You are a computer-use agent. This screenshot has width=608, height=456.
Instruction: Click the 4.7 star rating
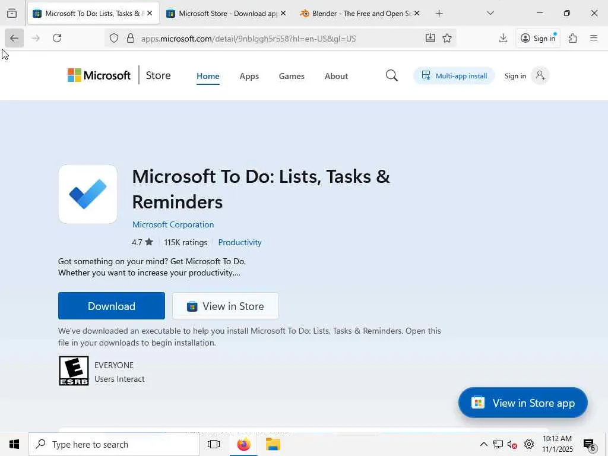coord(142,242)
